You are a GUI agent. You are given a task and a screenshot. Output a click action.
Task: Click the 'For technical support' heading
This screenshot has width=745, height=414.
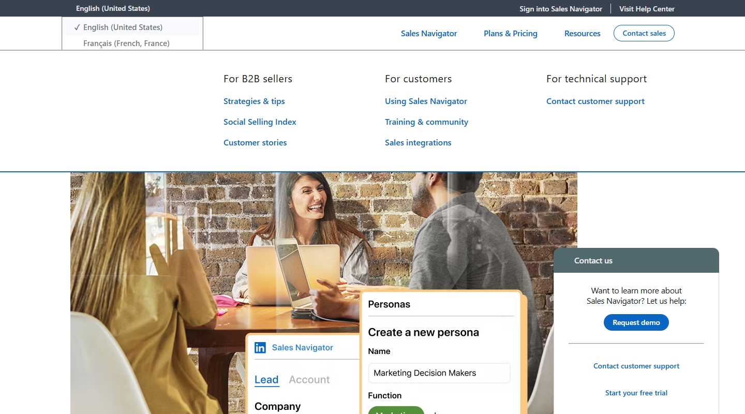point(597,79)
